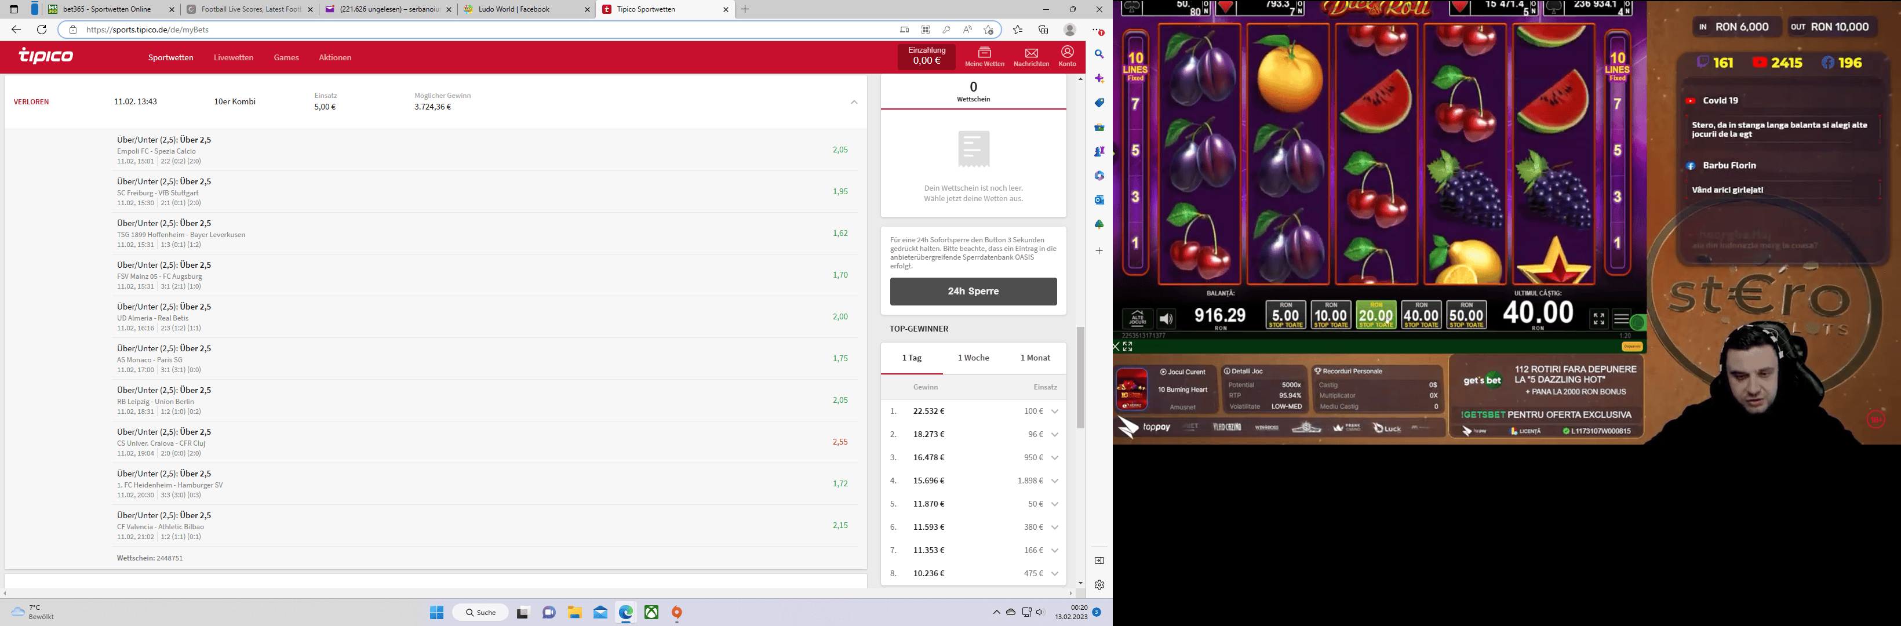Select the RON 40.00 bet button
The image size is (1901, 626).
1421,315
